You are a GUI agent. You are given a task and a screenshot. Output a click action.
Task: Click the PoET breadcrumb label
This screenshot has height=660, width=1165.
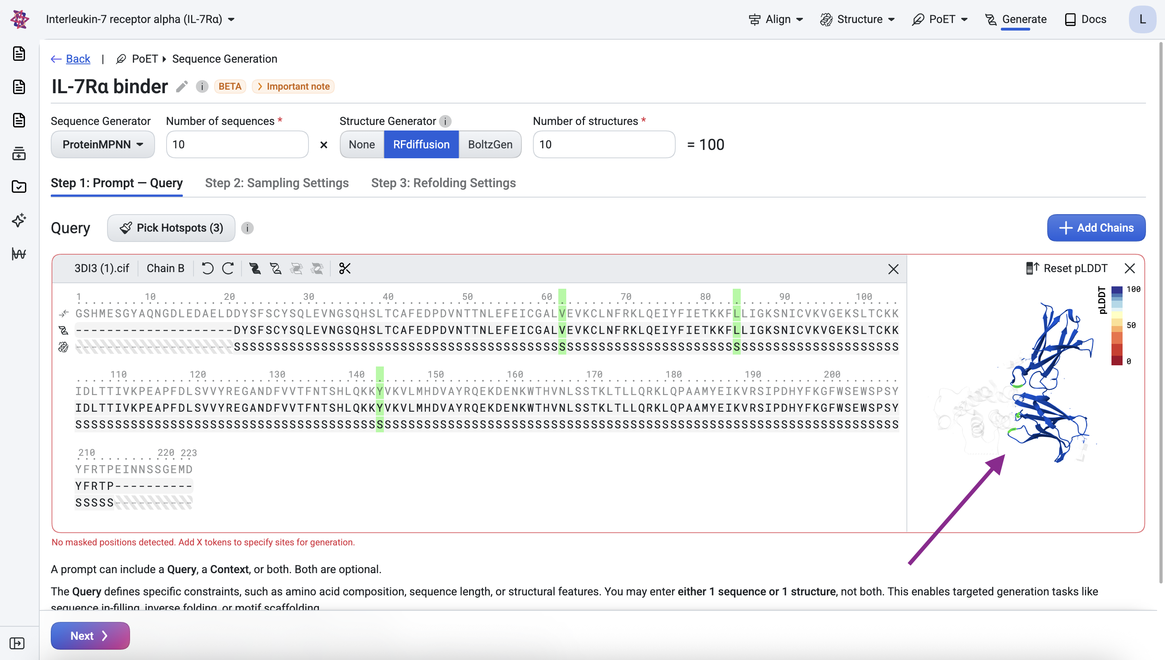coord(145,59)
